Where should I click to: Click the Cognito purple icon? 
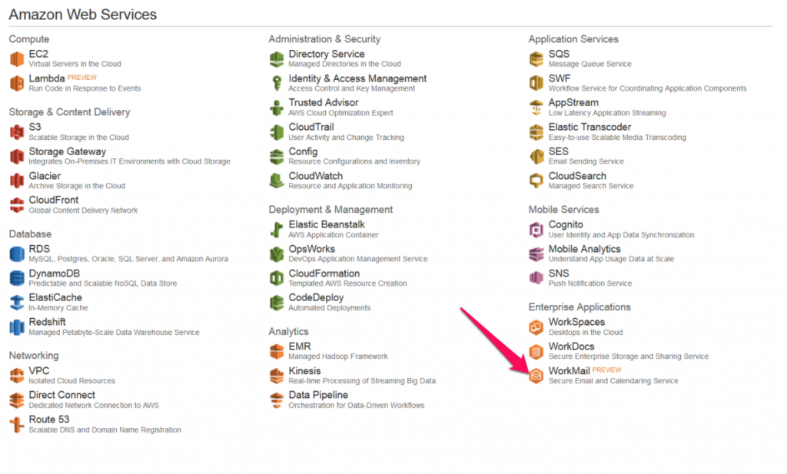coord(536,229)
